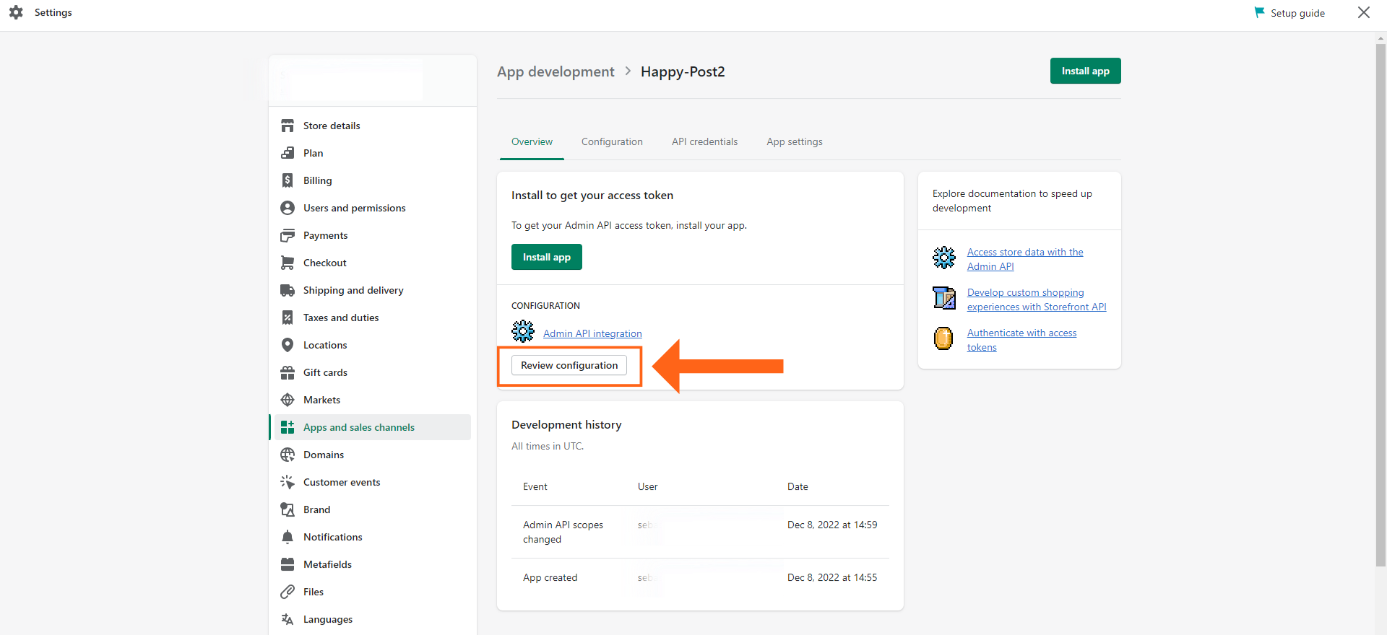Click the Notifications bell icon
This screenshot has width=1387, height=635.
click(288, 537)
